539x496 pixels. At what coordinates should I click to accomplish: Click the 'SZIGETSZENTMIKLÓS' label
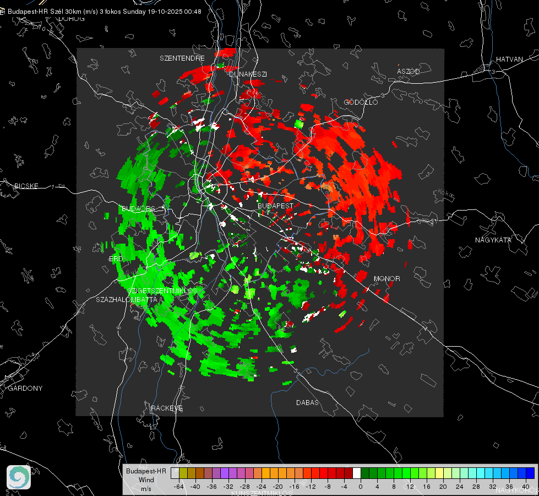162,290
